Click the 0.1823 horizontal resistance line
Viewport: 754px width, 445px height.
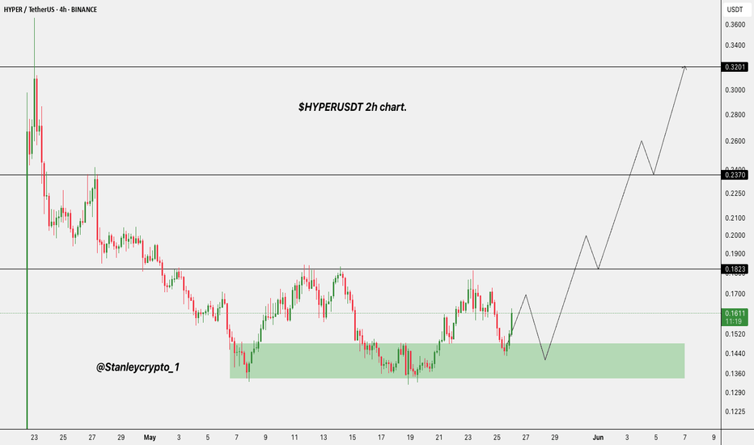pos(361,269)
